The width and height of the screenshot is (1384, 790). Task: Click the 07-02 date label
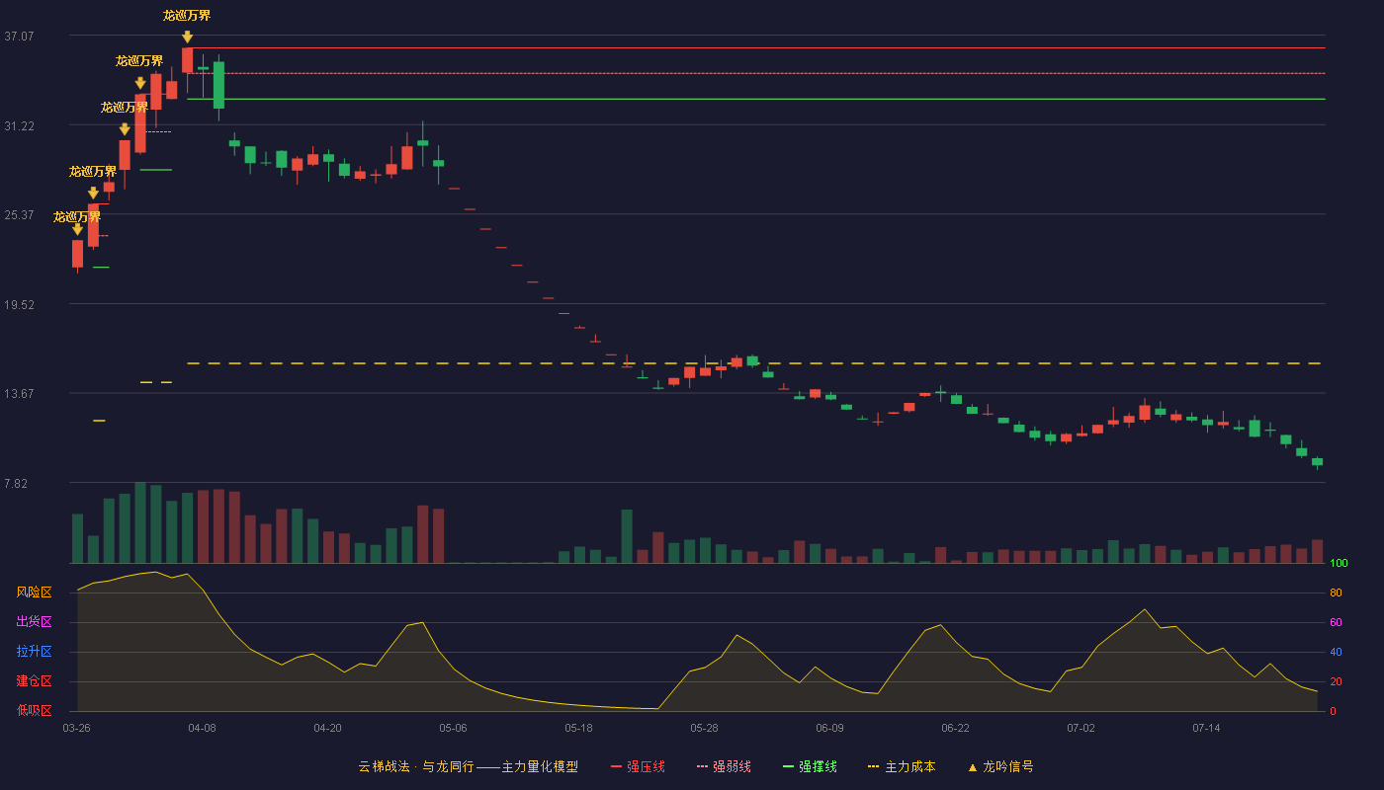point(1081,728)
